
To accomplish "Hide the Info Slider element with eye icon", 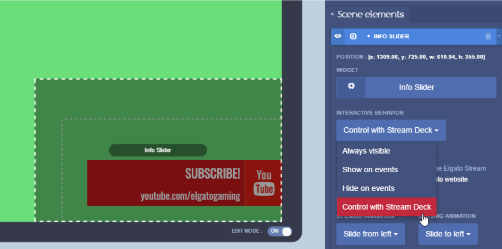I will (338, 36).
